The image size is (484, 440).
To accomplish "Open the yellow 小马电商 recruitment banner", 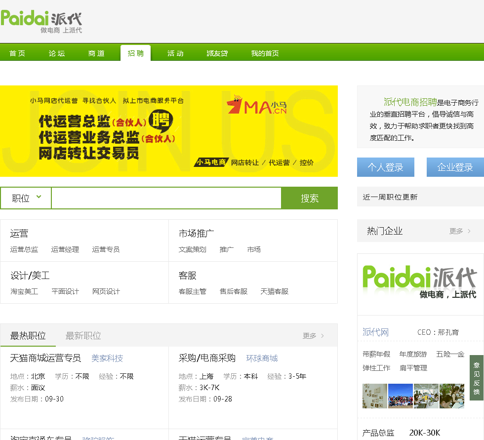I will point(169,131).
